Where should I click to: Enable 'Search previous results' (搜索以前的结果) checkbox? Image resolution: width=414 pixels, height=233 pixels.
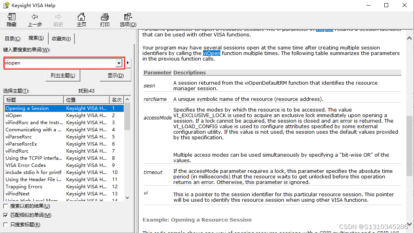(x=6, y=206)
